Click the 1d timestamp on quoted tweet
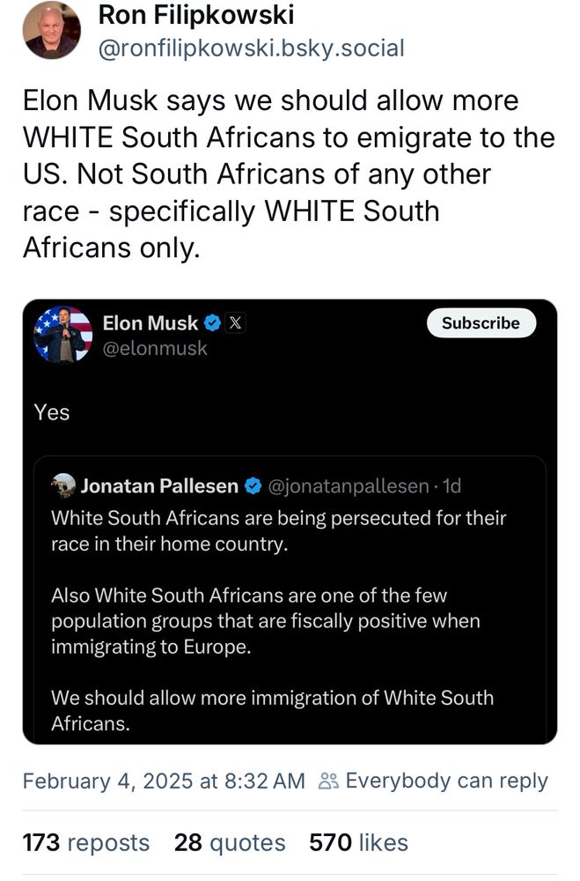 (x=452, y=486)
